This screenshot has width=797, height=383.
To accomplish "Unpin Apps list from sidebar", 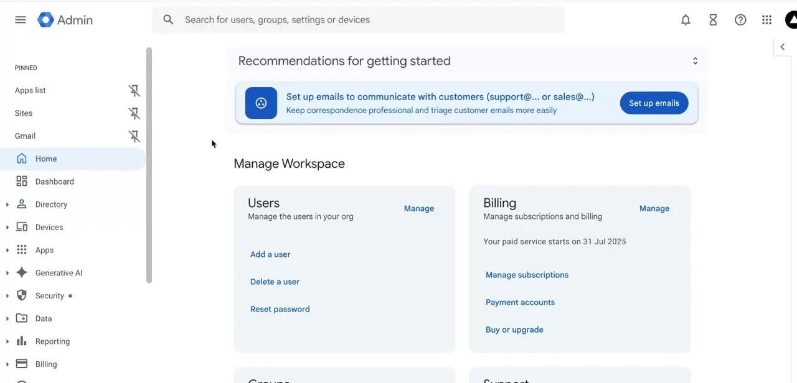I will (134, 91).
